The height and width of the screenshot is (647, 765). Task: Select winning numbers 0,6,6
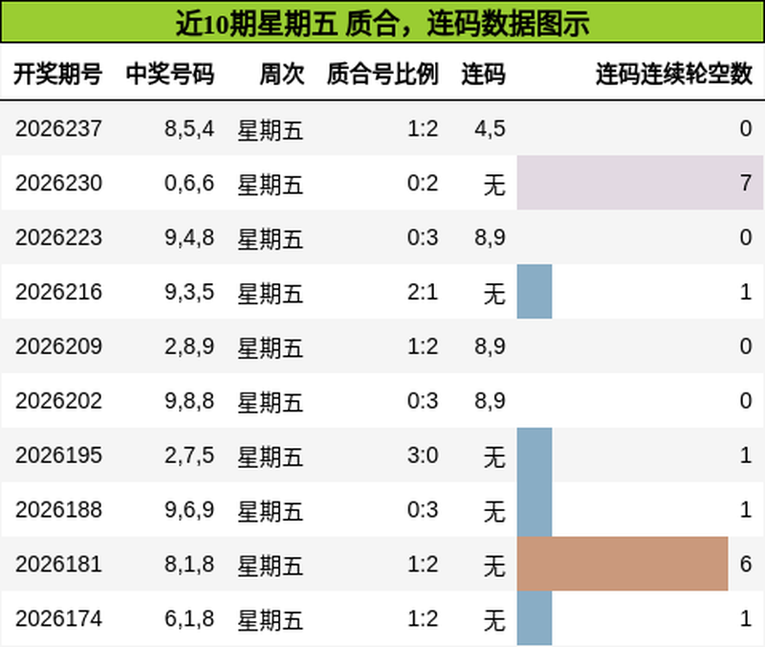click(189, 183)
